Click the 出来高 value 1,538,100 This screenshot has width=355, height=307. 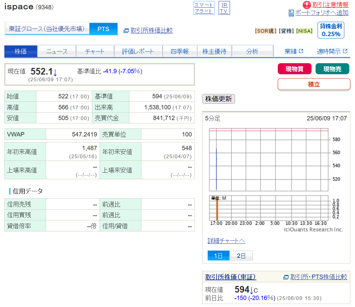click(157, 107)
